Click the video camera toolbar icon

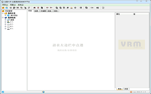pos(92,8)
